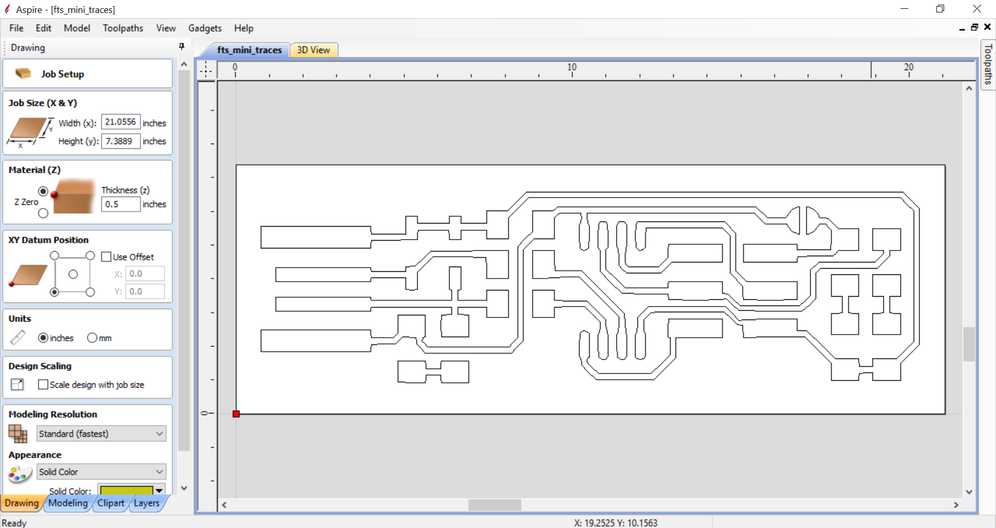This screenshot has width=996, height=528.
Task: Click the Units ruler icon
Action: (x=18, y=338)
